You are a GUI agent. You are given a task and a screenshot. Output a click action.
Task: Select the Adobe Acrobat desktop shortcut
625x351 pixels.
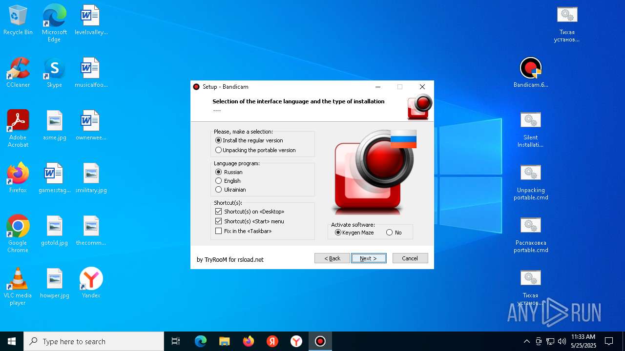click(18, 129)
